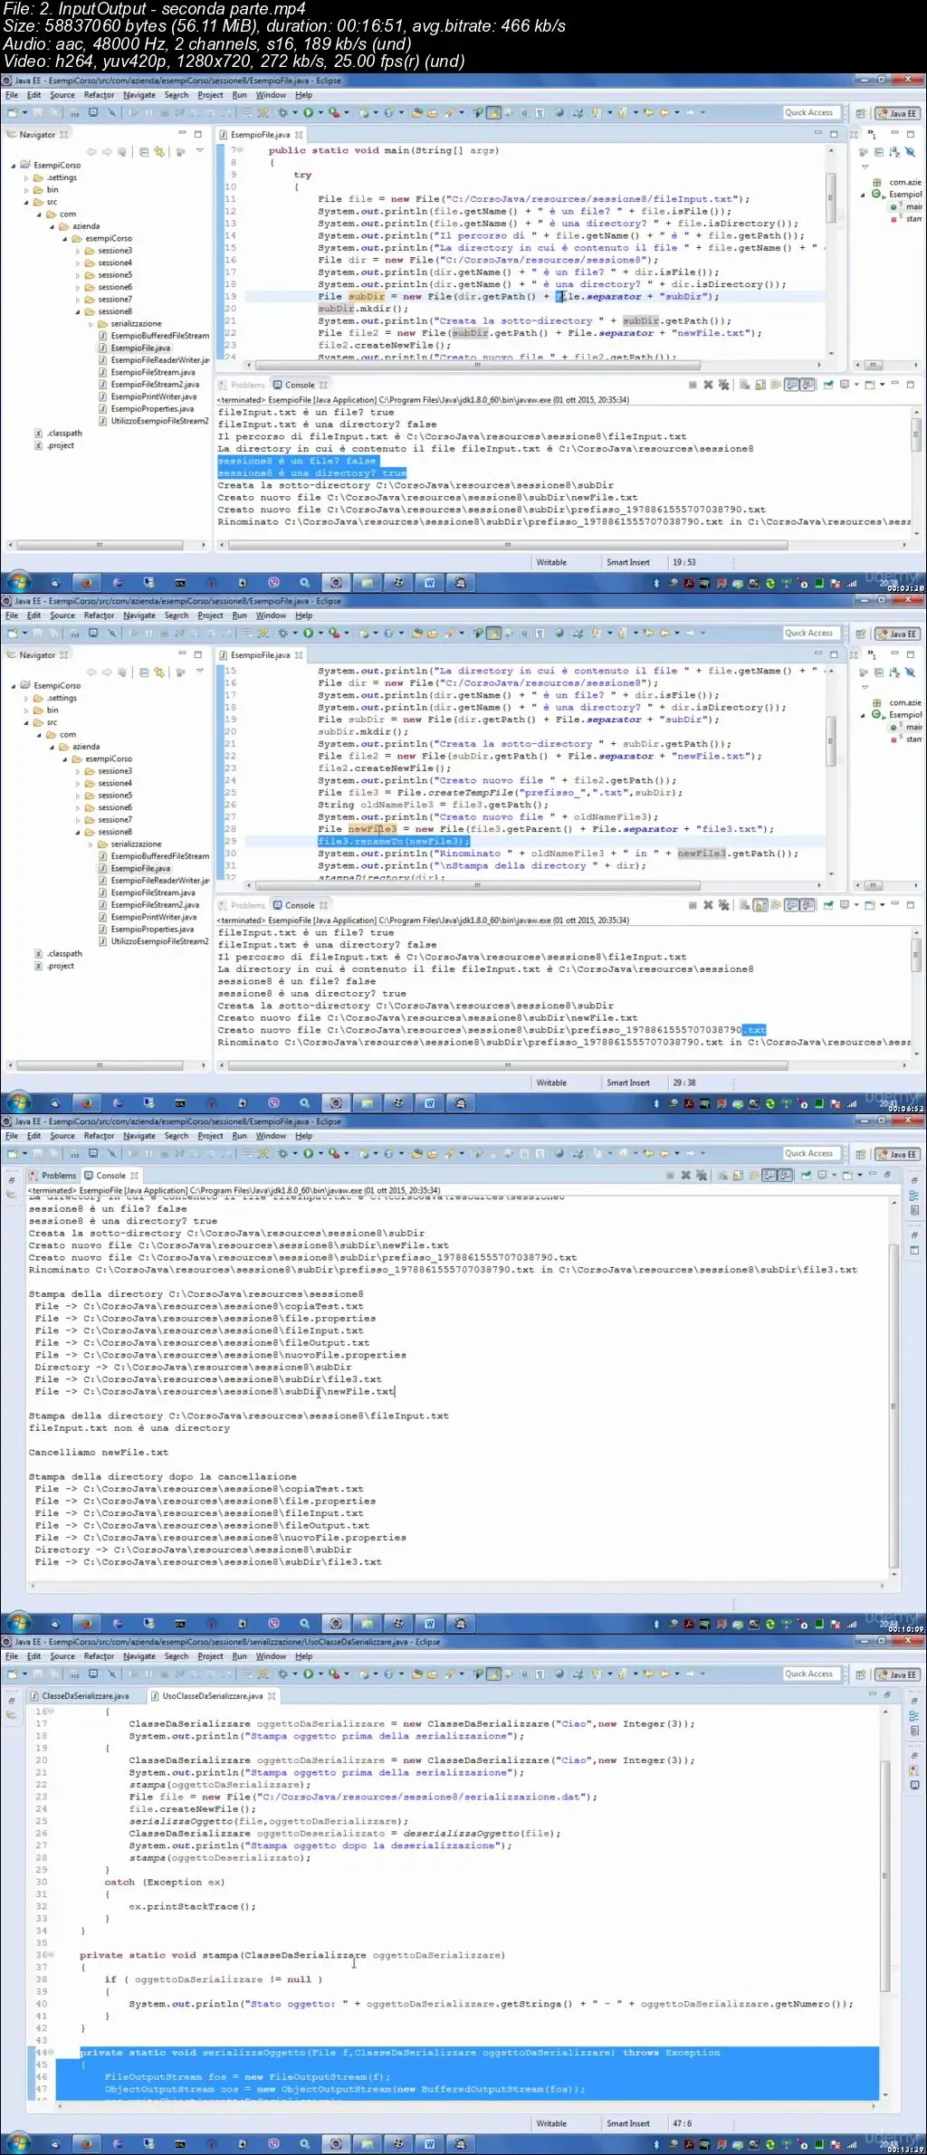Click Navigator back arrow in first frame
Screen dimensions: 927x2155
click(91, 152)
